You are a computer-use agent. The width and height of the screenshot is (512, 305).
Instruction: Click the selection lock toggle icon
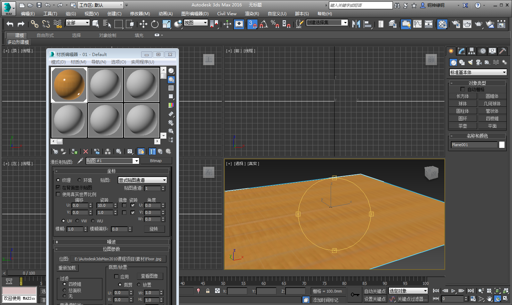(x=208, y=291)
